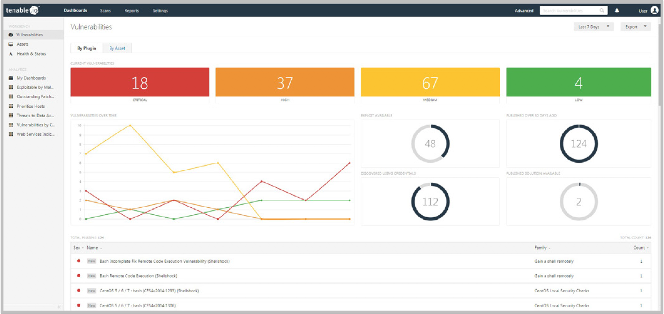Image resolution: width=664 pixels, height=314 pixels.
Task: Click the Web Services Indic... grid icon
Action: click(x=11, y=134)
